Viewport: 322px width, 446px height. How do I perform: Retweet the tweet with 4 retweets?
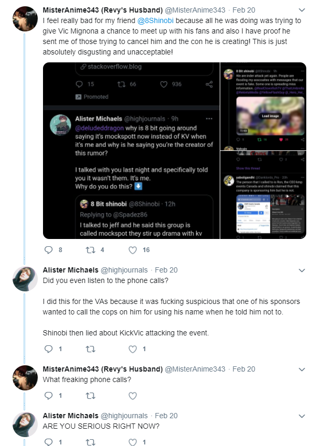[91, 250]
